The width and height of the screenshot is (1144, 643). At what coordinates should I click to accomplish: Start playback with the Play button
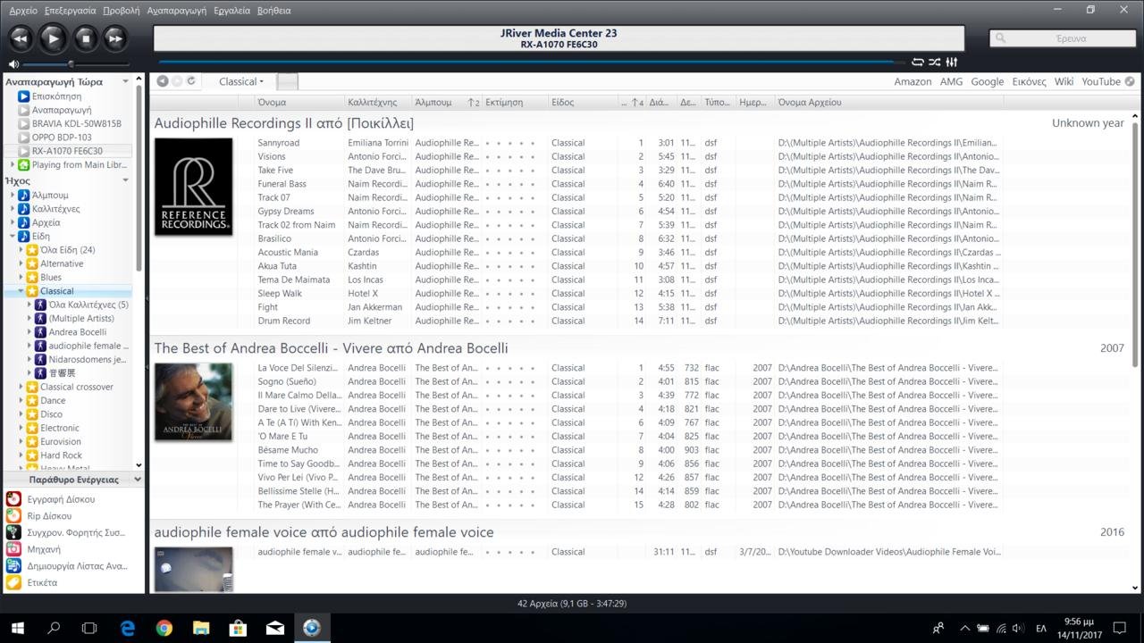[53, 38]
